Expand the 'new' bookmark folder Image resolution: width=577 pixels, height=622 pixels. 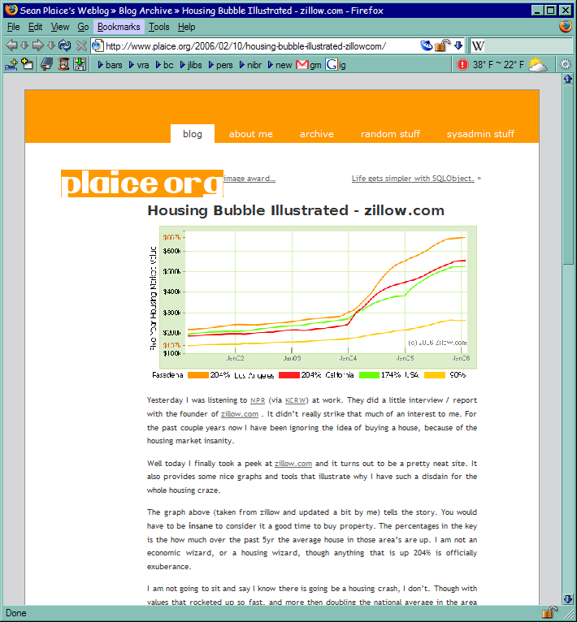click(280, 65)
